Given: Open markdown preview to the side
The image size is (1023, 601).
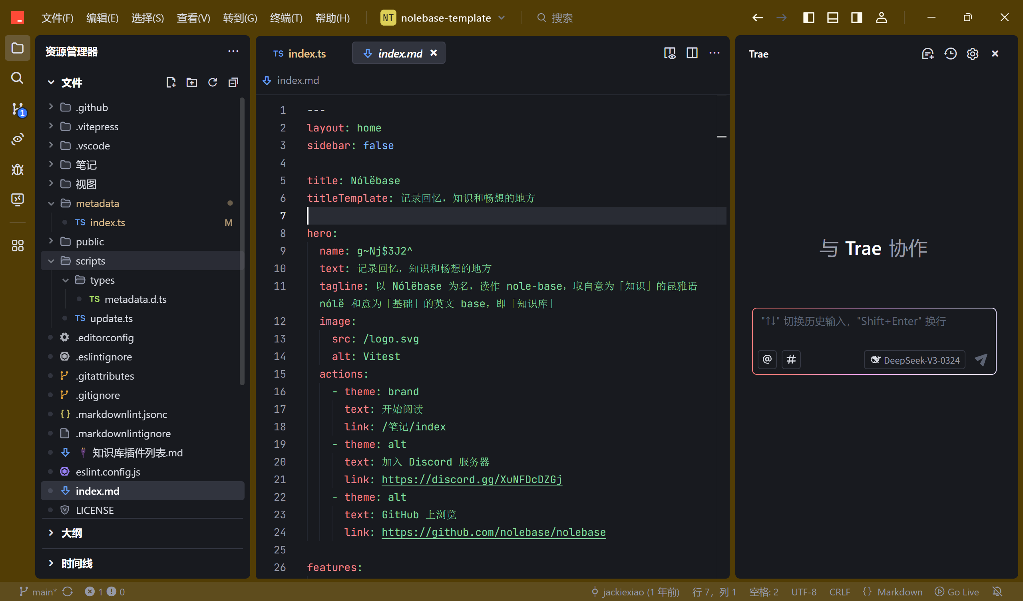Looking at the screenshot, I should (x=670, y=53).
